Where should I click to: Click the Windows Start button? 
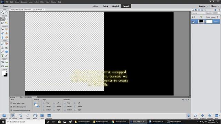tap(2, 122)
